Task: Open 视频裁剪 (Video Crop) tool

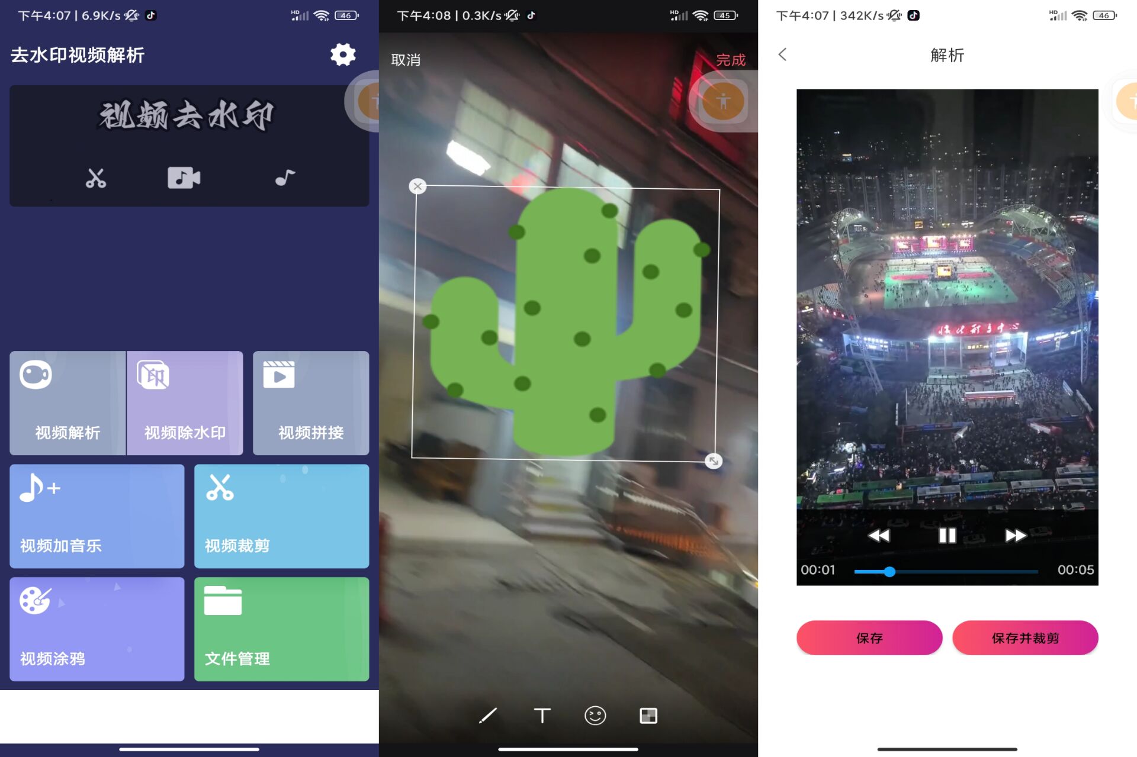Action: 283,516
